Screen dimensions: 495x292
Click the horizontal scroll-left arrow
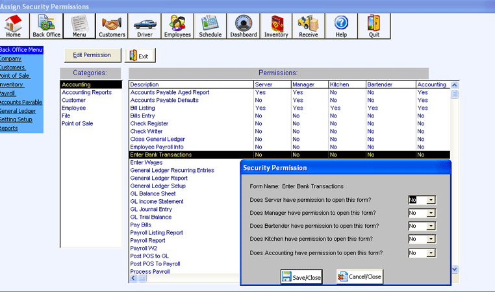[x=134, y=278]
